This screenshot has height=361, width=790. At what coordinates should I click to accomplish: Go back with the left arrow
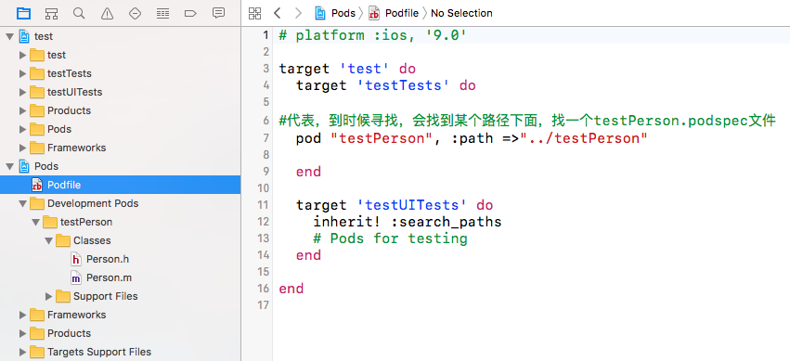point(277,13)
